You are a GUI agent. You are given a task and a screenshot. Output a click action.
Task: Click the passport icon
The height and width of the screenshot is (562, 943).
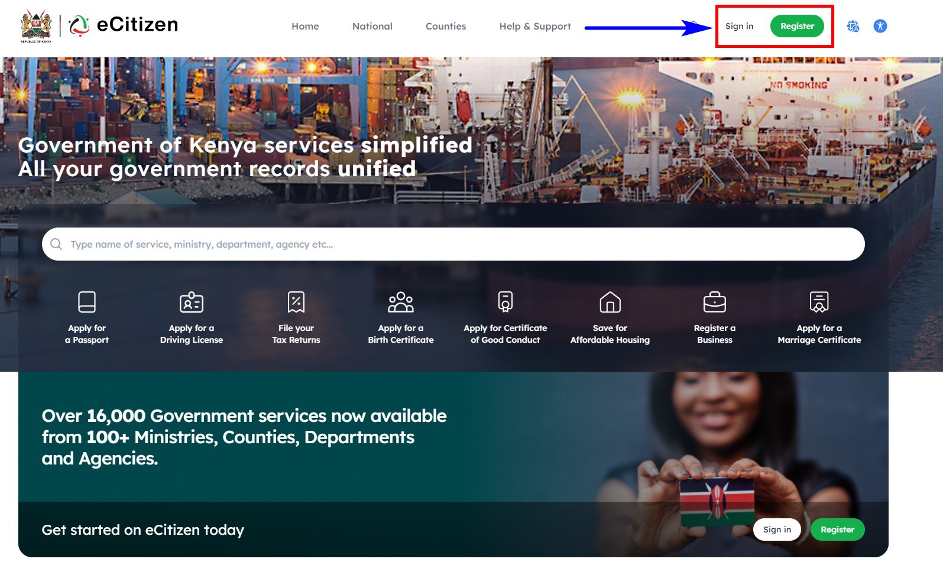coord(87,302)
